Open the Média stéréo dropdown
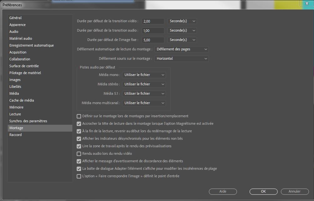Screen dimensions: 314x201 144,84
